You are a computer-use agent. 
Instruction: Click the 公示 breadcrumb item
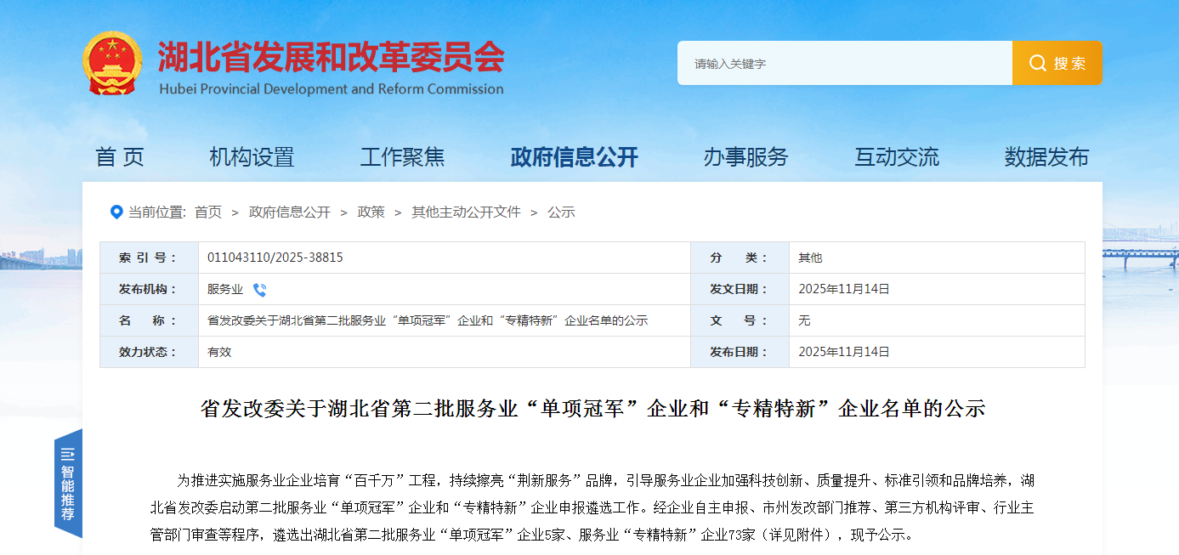coord(561,212)
